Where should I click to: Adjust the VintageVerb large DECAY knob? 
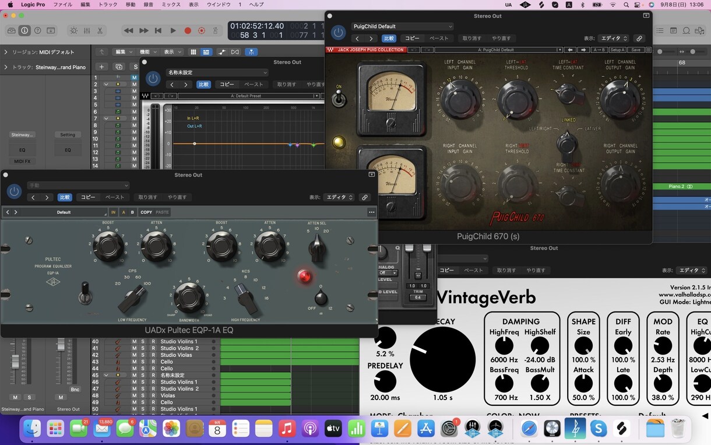(x=443, y=359)
